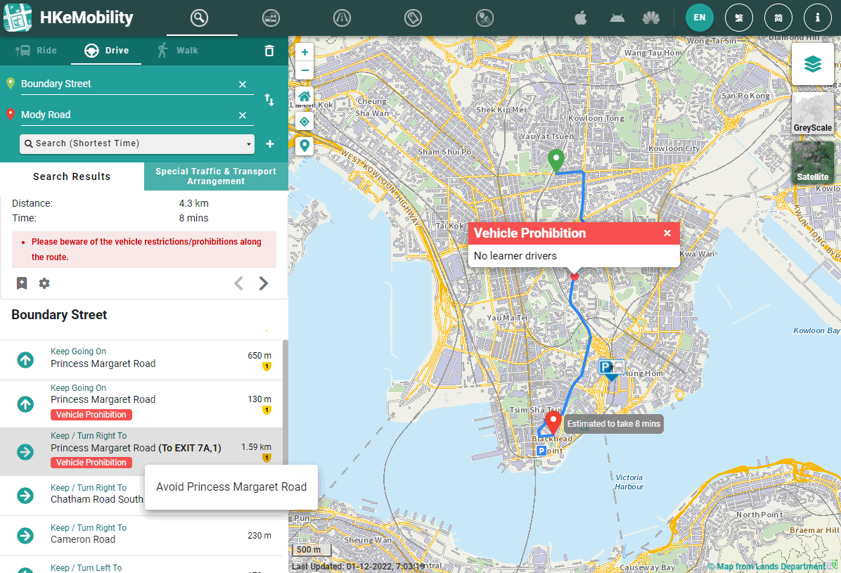Add a waypoint with the plus icon
Image resolution: width=841 pixels, height=573 pixels.
coord(270,144)
